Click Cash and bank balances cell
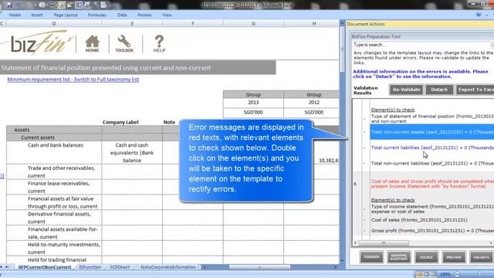Viewport: 494px width, 278px height. coord(54,153)
